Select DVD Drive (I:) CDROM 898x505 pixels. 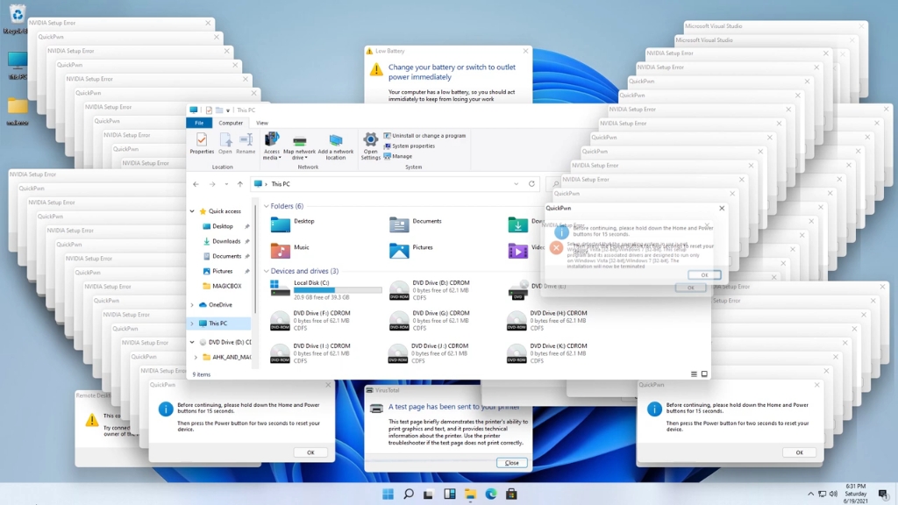pos(310,353)
